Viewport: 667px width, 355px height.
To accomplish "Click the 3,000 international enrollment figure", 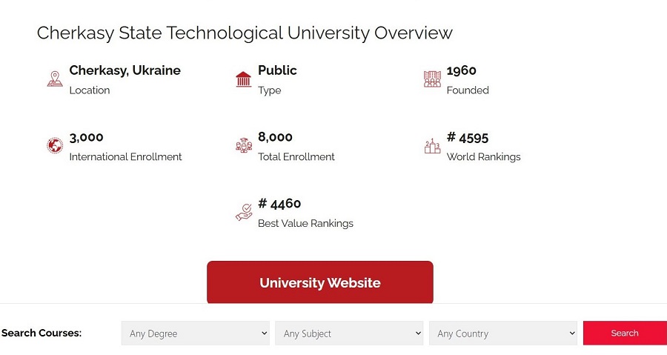I will tap(86, 137).
